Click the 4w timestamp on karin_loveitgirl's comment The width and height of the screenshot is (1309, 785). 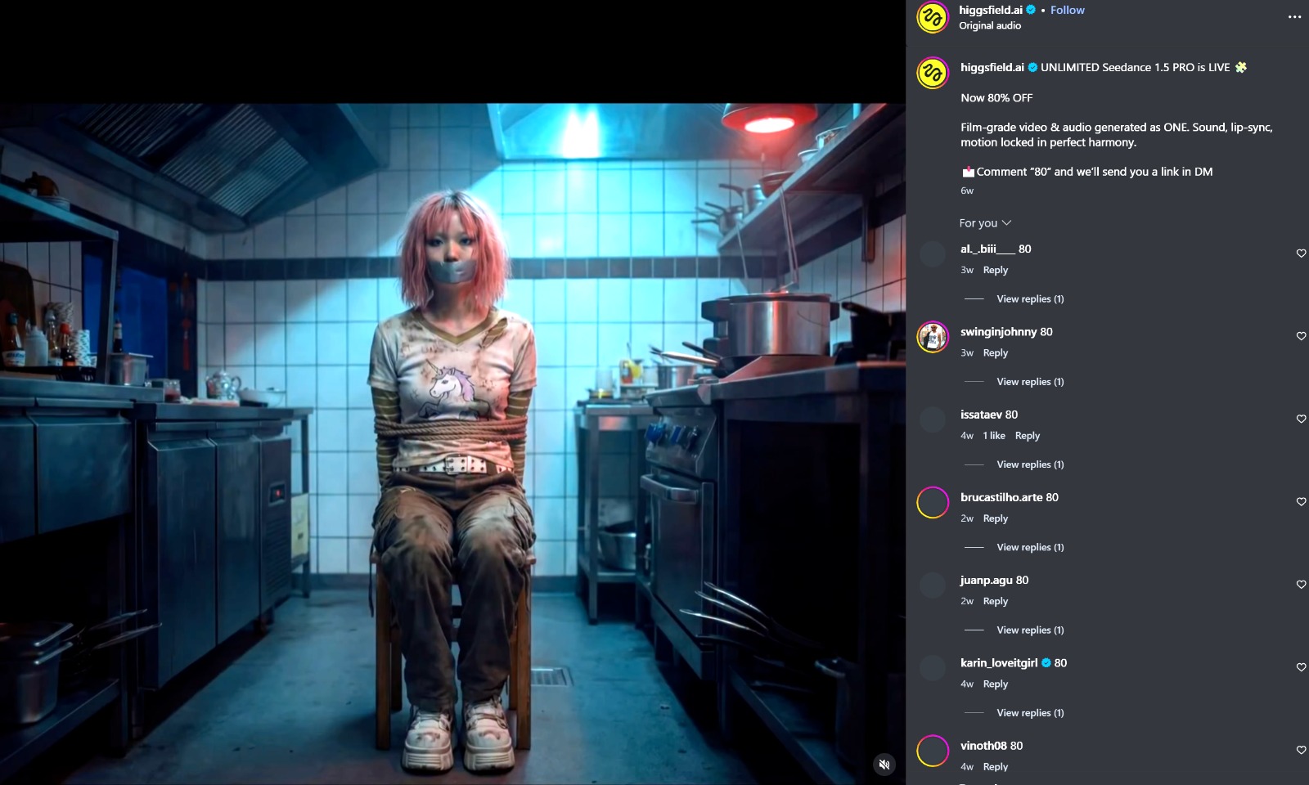point(967,684)
